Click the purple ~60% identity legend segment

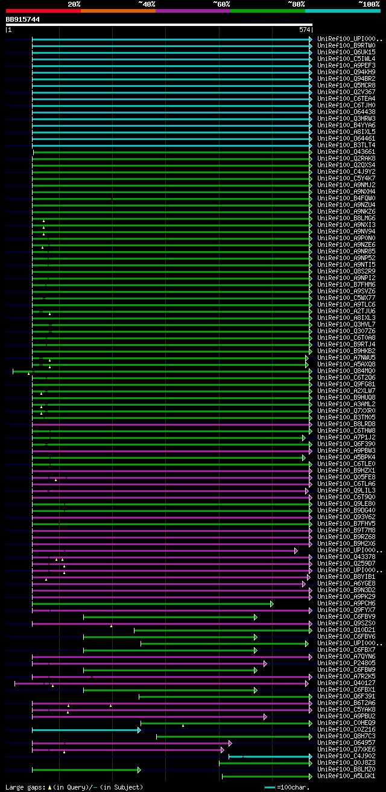click(193, 11)
